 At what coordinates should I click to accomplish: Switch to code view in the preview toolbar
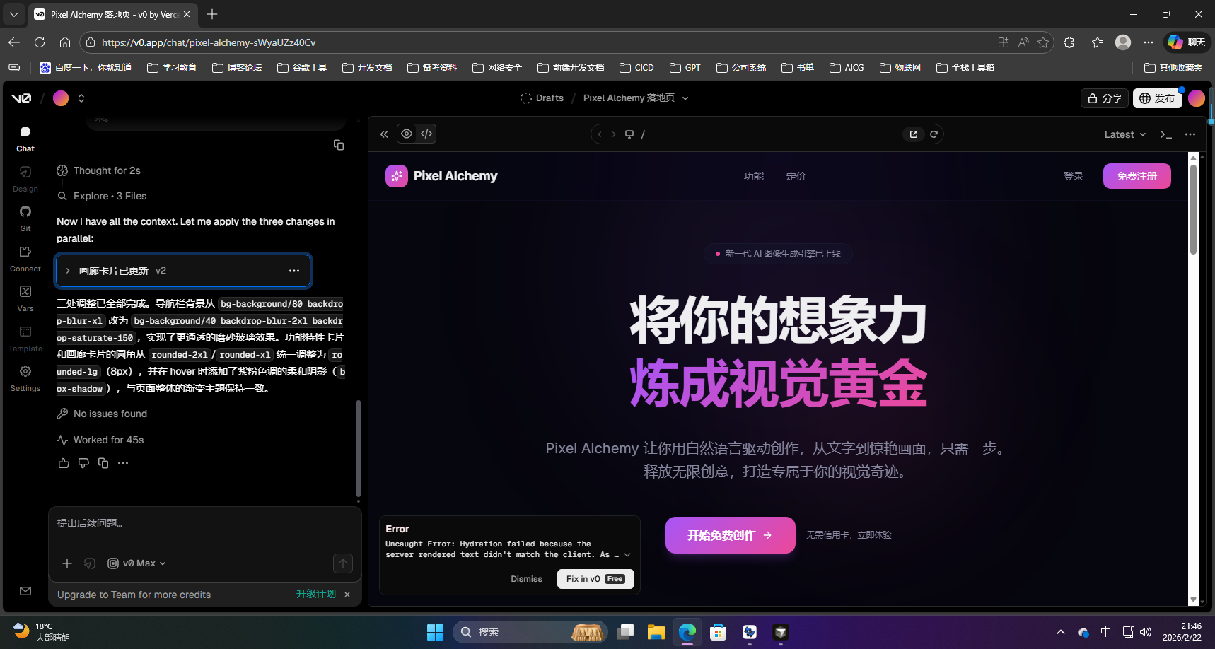point(426,134)
